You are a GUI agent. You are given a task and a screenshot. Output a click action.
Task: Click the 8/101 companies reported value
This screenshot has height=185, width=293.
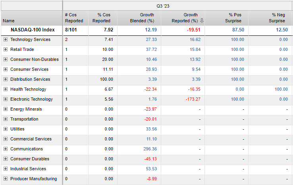[x=71, y=30]
